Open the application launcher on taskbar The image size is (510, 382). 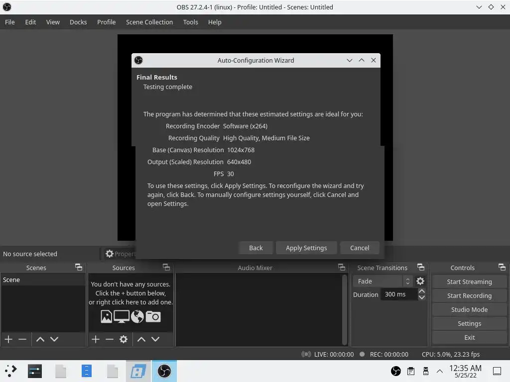pyautogui.click(x=11, y=371)
